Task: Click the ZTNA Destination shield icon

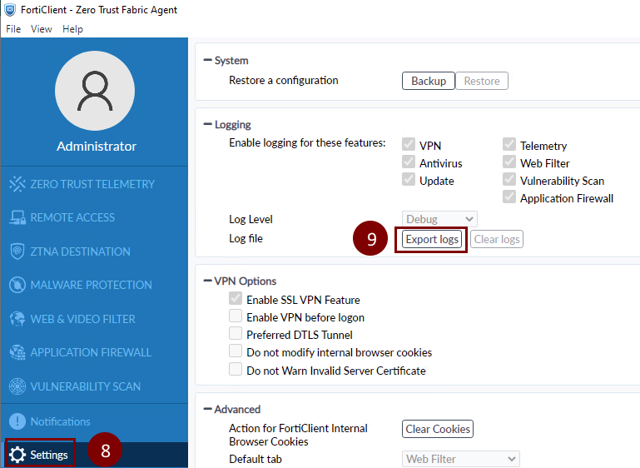Action: point(17,251)
